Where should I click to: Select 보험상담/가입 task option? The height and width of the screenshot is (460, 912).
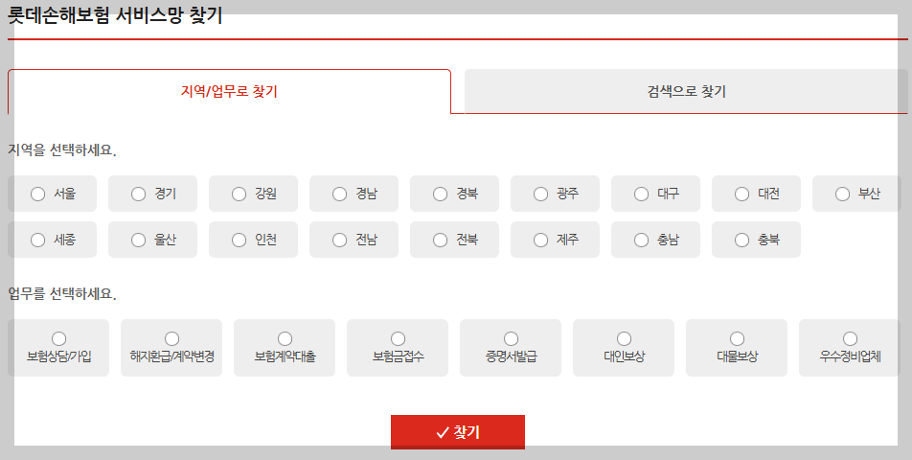(58, 338)
